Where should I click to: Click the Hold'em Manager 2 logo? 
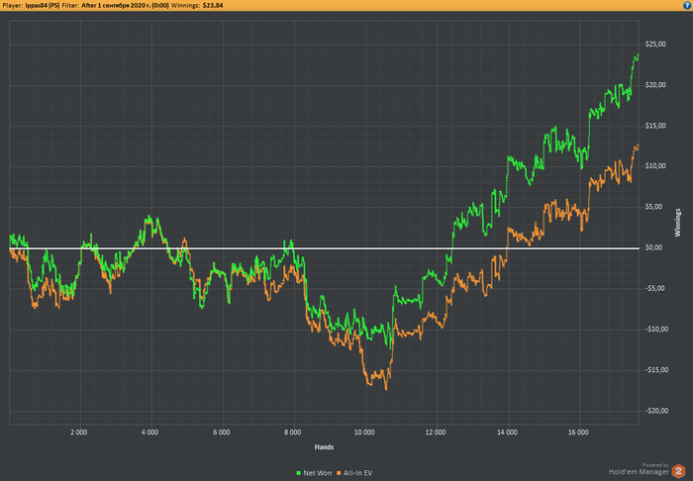[x=679, y=471]
